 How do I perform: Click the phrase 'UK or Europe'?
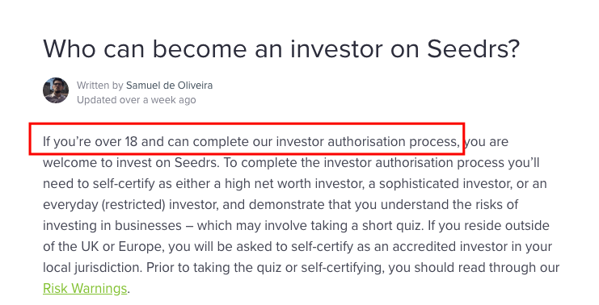point(123,246)
